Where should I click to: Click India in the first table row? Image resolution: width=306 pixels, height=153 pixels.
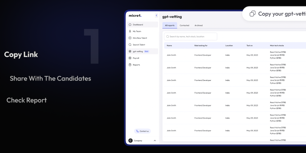[227, 55]
